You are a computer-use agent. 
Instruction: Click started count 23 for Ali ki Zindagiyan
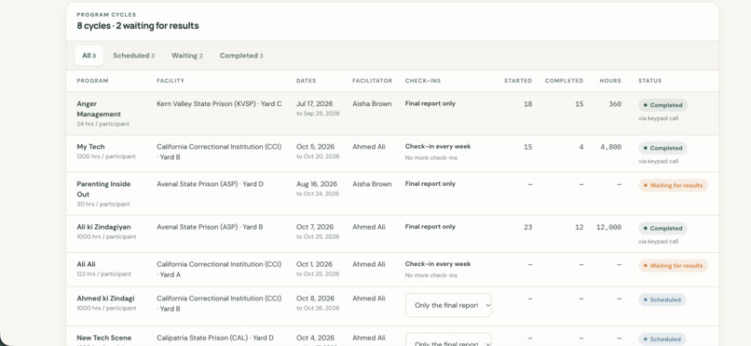[527, 228]
